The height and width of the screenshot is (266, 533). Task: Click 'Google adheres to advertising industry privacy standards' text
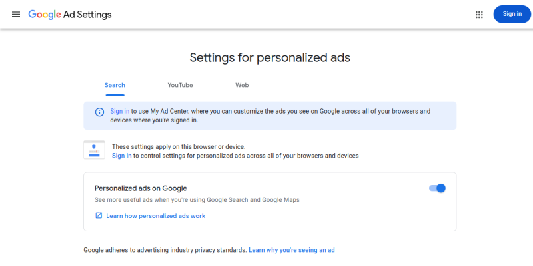click(x=165, y=251)
